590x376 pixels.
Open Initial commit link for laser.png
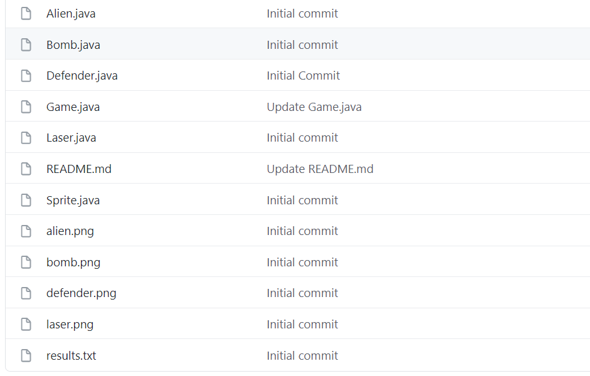click(303, 324)
